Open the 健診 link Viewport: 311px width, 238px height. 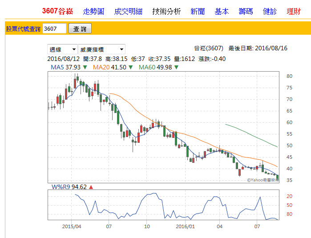point(270,11)
